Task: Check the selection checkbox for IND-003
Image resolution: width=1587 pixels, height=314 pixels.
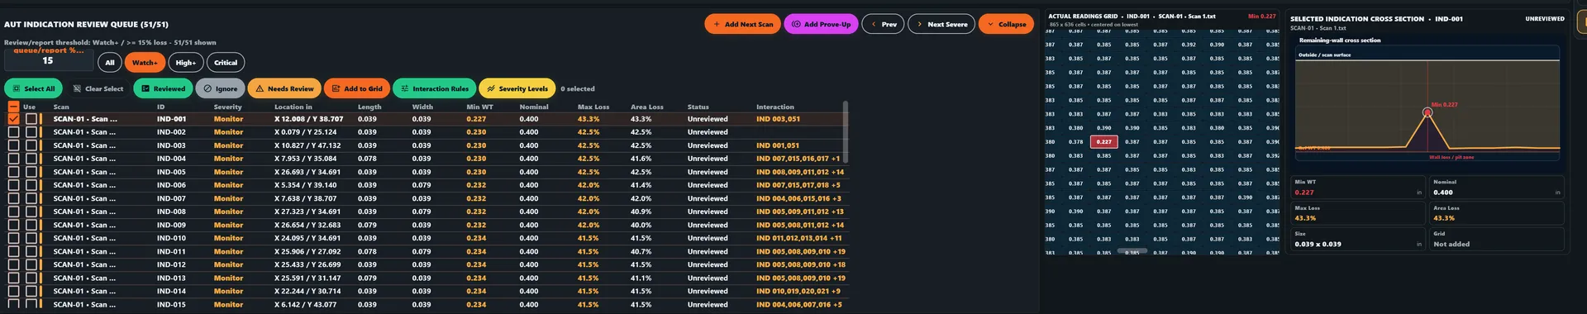Action: 13,145
